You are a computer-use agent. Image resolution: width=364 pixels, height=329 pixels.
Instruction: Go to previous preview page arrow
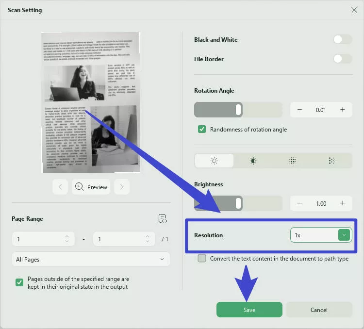60,187
